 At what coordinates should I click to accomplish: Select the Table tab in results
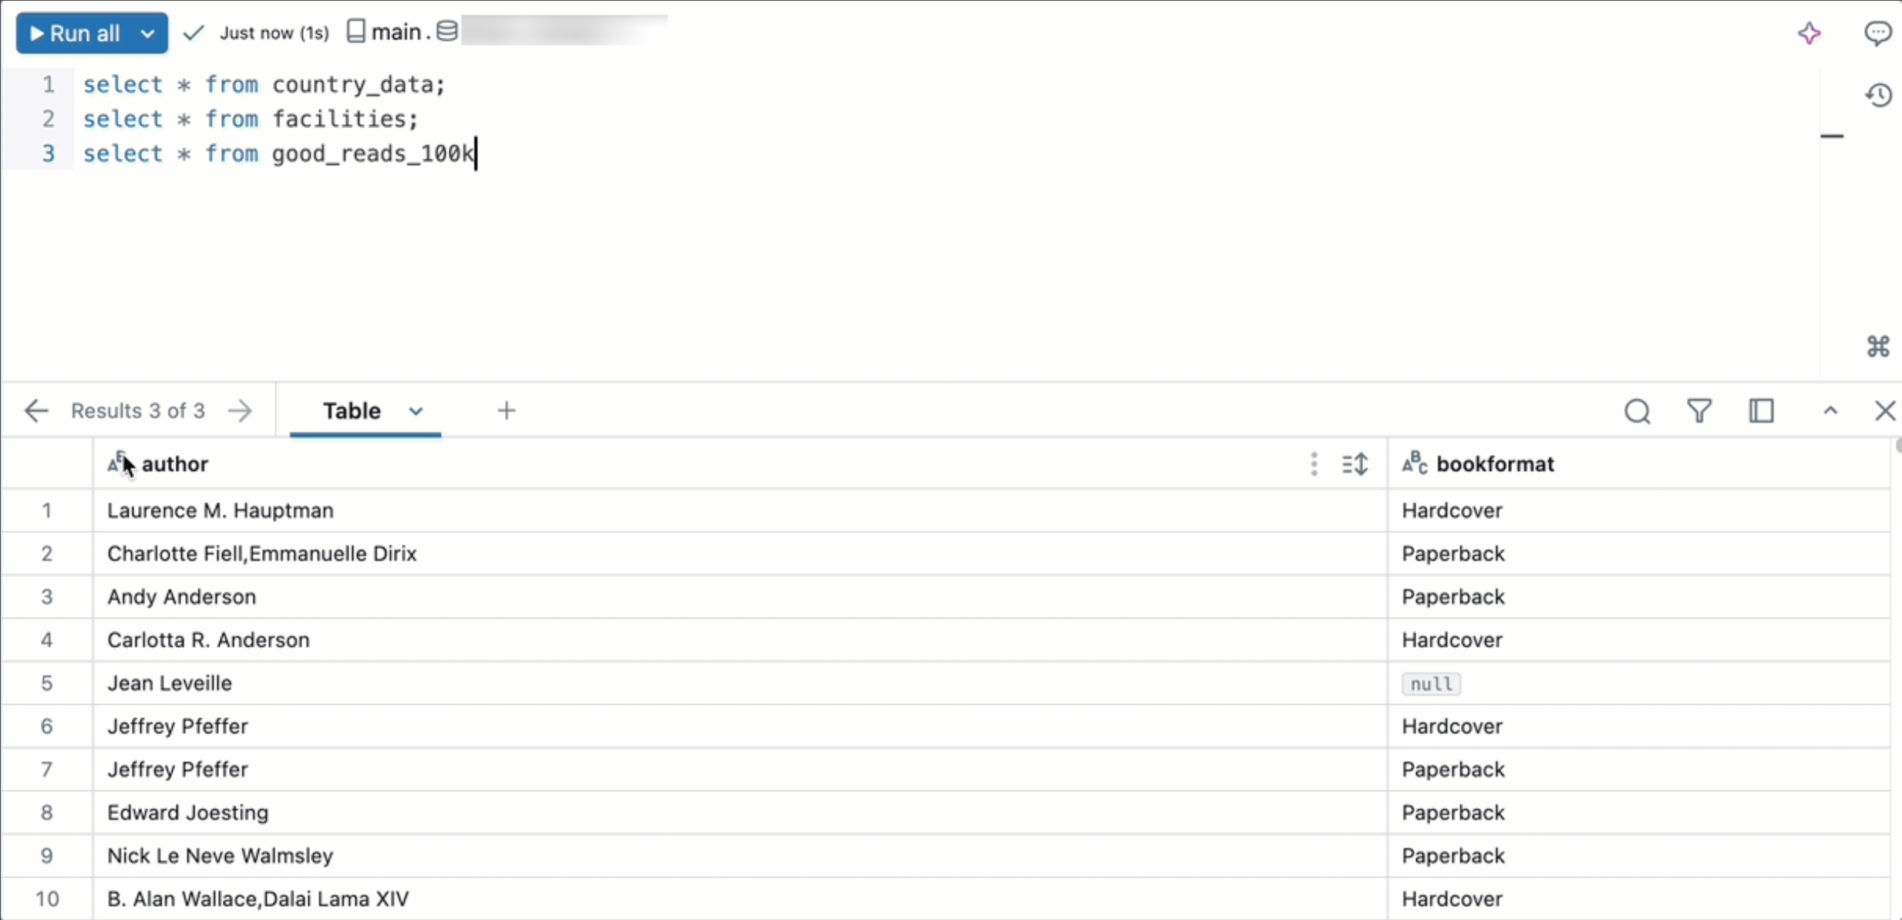pyautogui.click(x=352, y=410)
